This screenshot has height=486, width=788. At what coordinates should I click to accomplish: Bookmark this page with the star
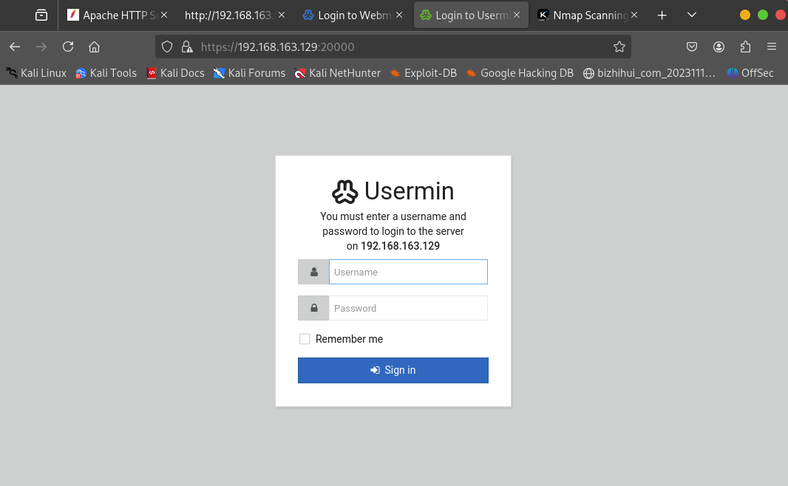pyautogui.click(x=619, y=47)
